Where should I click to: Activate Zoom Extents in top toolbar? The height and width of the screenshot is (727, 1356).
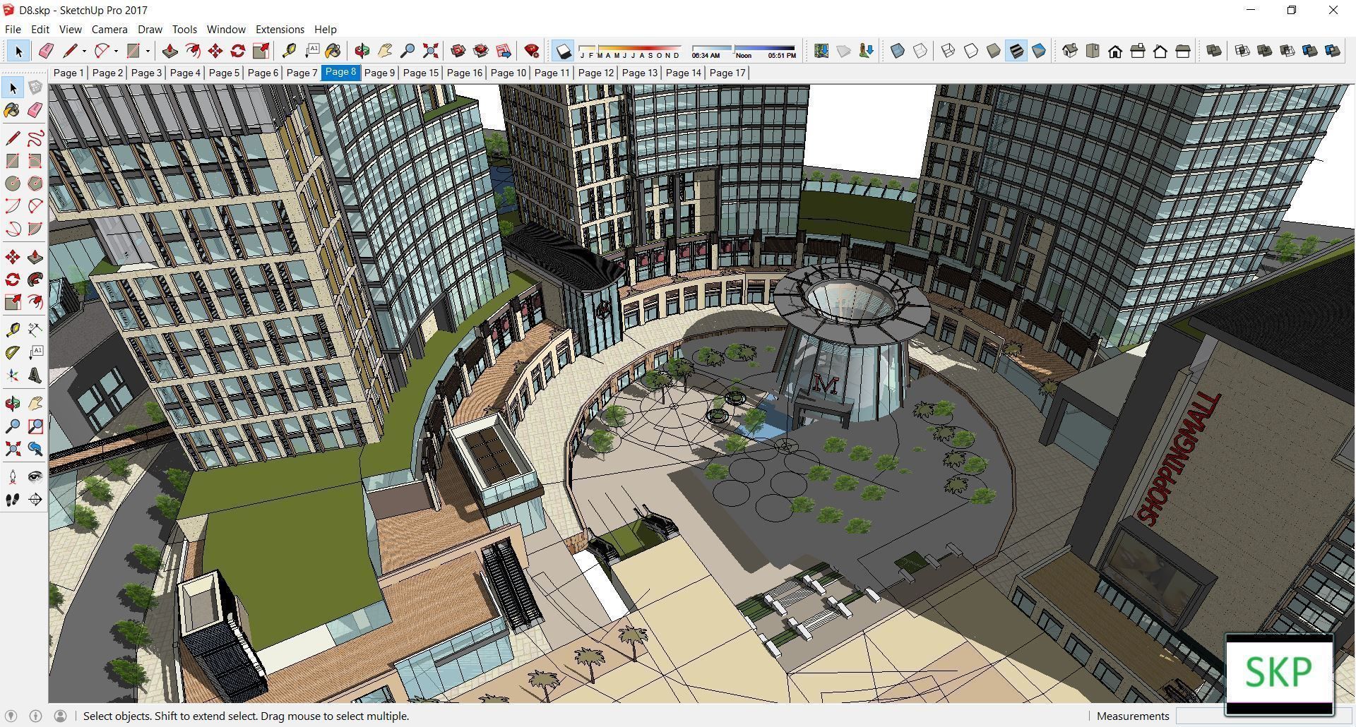430,51
